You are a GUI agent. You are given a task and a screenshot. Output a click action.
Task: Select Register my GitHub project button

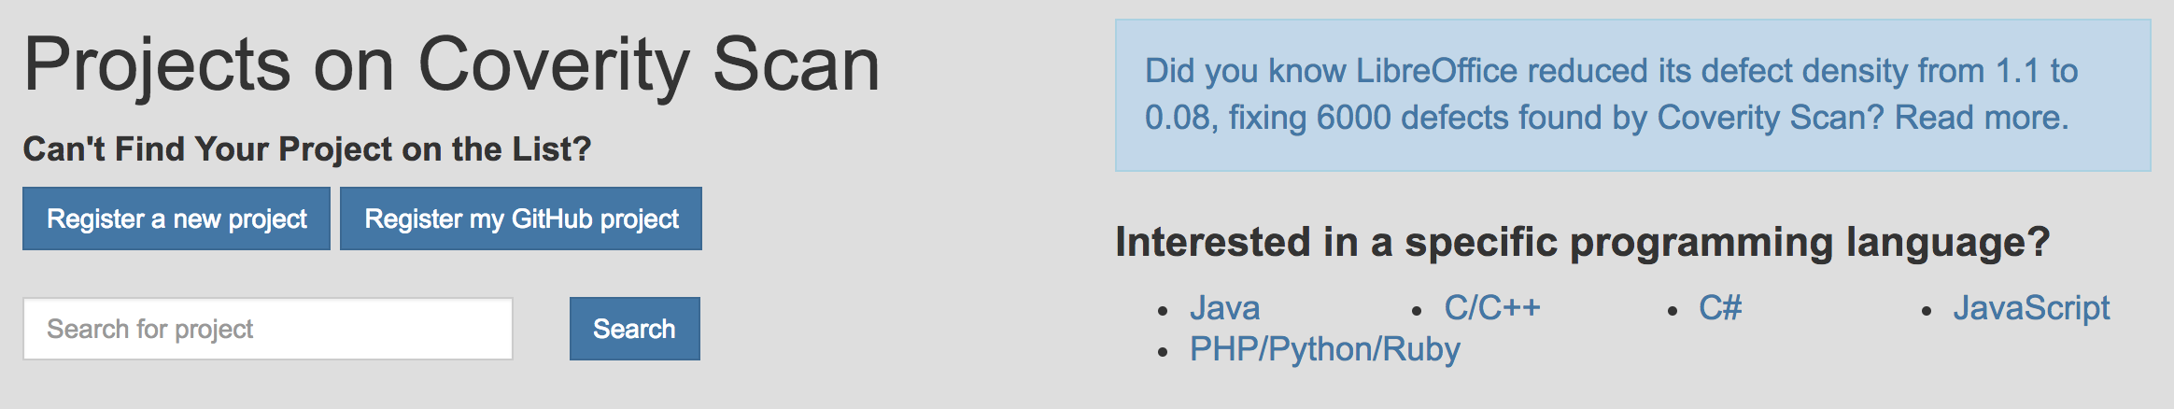pyautogui.click(x=520, y=219)
